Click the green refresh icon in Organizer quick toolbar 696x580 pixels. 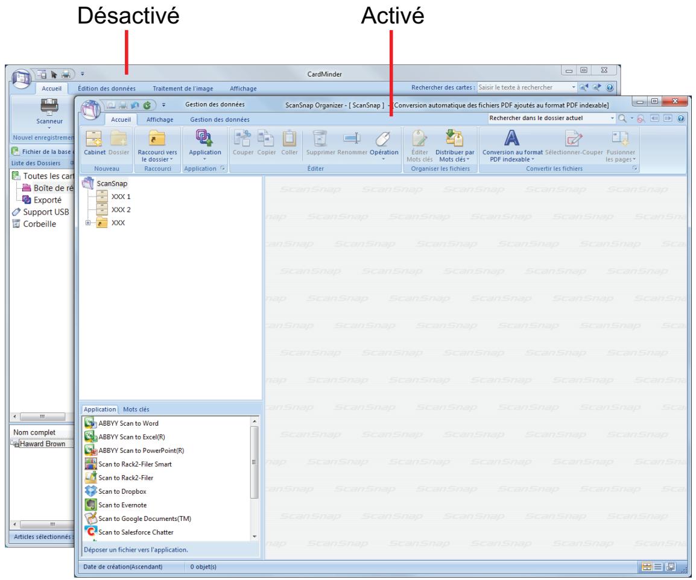[147, 105]
